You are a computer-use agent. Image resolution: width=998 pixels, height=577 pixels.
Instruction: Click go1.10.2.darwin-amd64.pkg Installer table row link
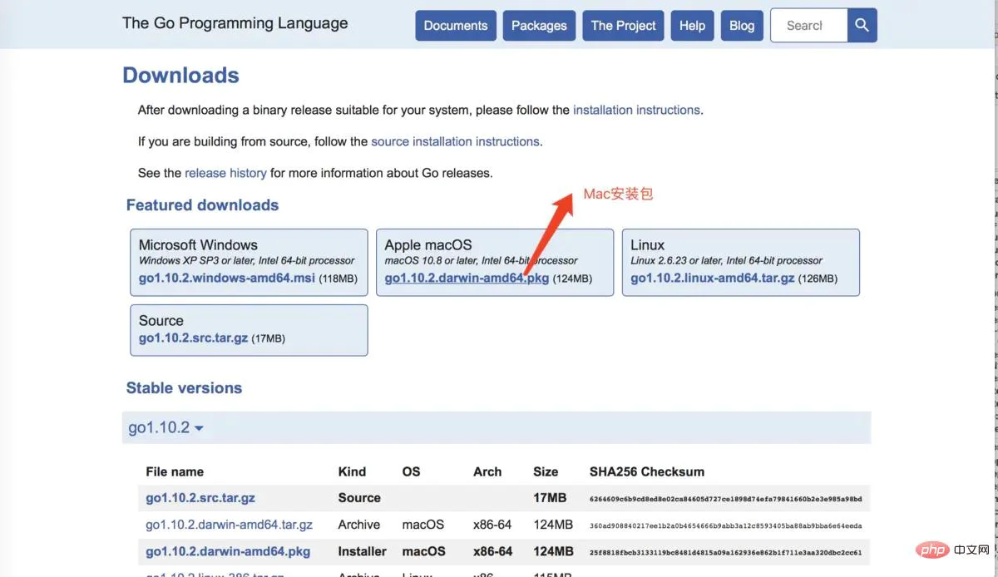point(228,551)
